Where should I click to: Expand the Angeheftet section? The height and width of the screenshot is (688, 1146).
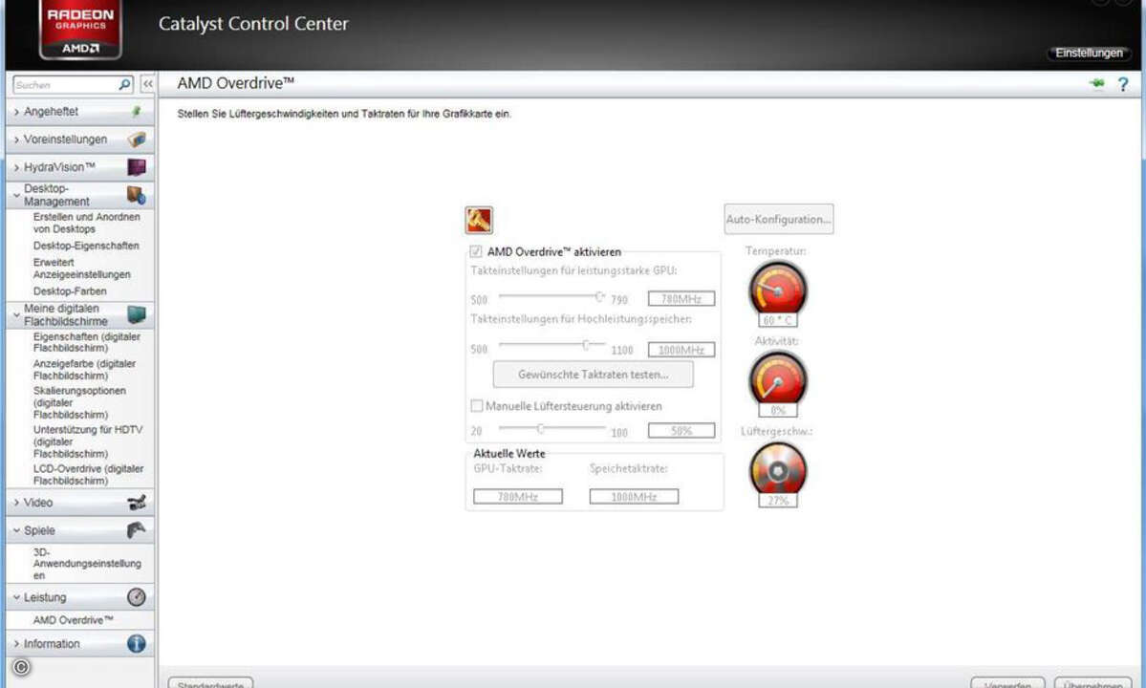tap(51, 112)
